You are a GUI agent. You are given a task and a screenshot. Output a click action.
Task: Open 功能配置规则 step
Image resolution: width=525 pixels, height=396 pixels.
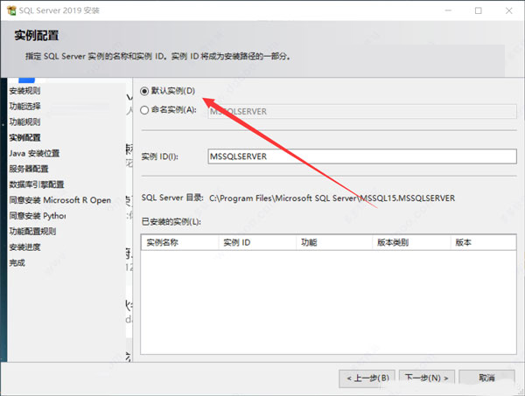pos(32,232)
